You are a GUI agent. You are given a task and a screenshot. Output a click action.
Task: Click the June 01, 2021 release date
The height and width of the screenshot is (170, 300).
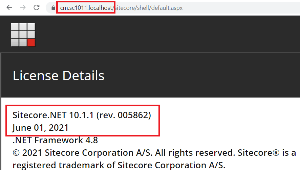point(40,128)
